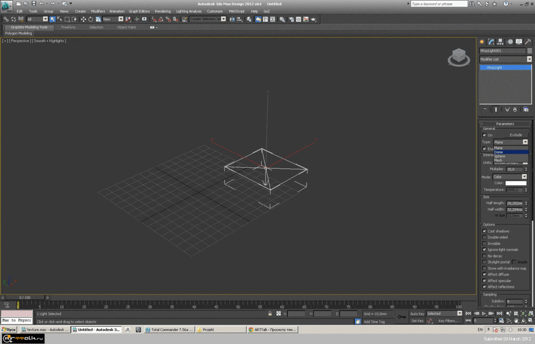Choose the Select and Move tool

click(x=83, y=19)
